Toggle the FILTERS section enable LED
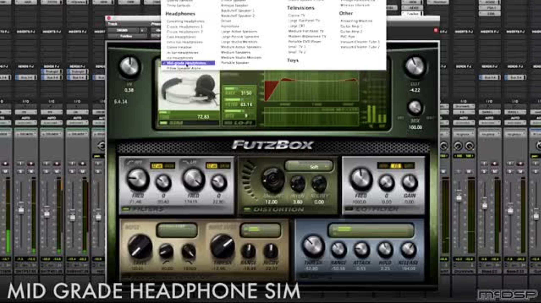541x303 pixels. tap(126, 209)
